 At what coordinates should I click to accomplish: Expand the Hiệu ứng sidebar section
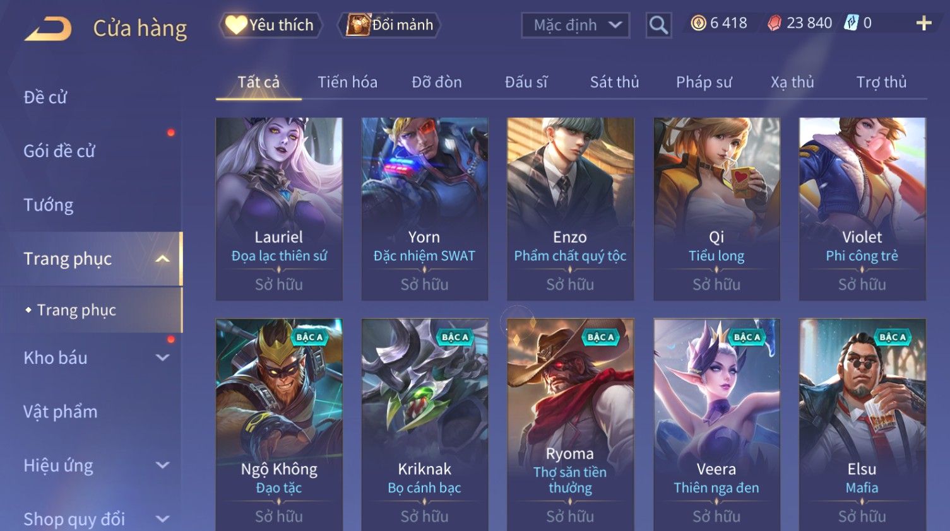point(162,465)
